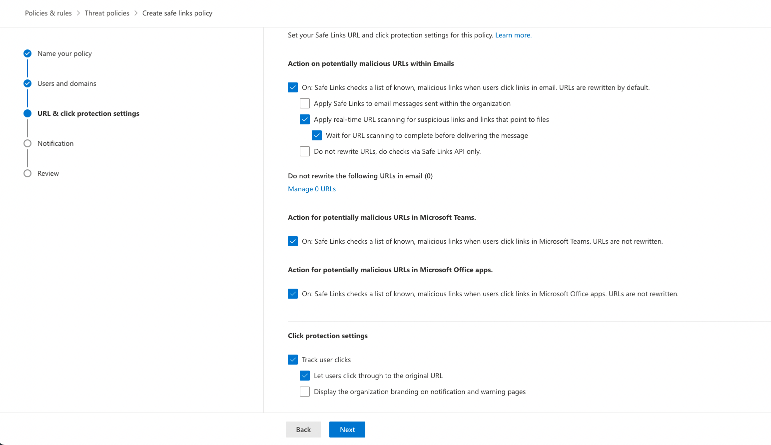Click chevron after Policies & rules breadcrumb
This screenshot has height=445, width=771.
[x=78, y=13]
